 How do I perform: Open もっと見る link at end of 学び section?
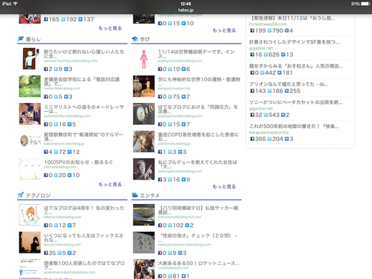pyautogui.click(x=225, y=187)
